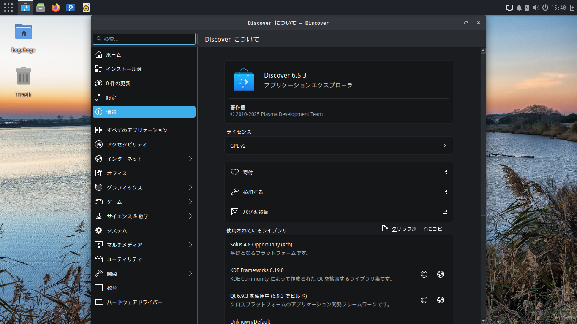The image size is (577, 324).
Task: Click the vertical scrollbar thumb
Action: tap(483, 135)
